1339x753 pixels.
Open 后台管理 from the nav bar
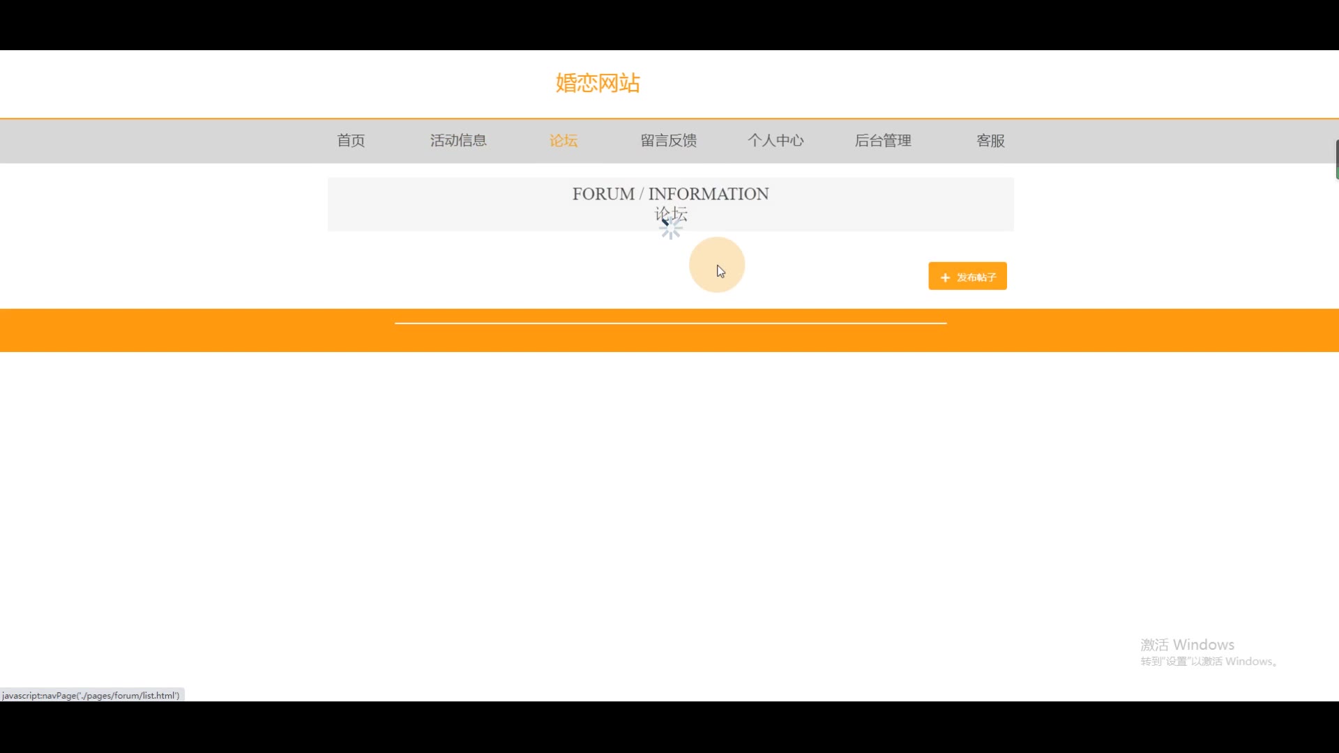(883, 141)
